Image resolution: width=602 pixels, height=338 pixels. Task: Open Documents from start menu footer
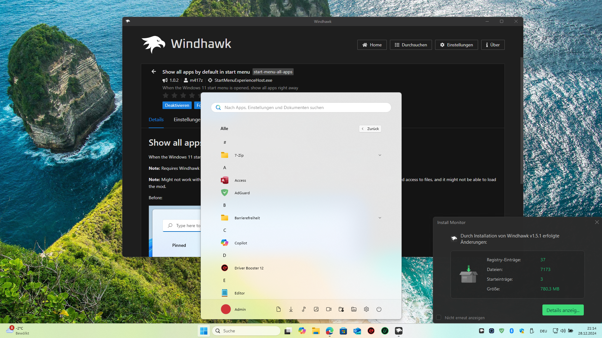click(x=279, y=309)
